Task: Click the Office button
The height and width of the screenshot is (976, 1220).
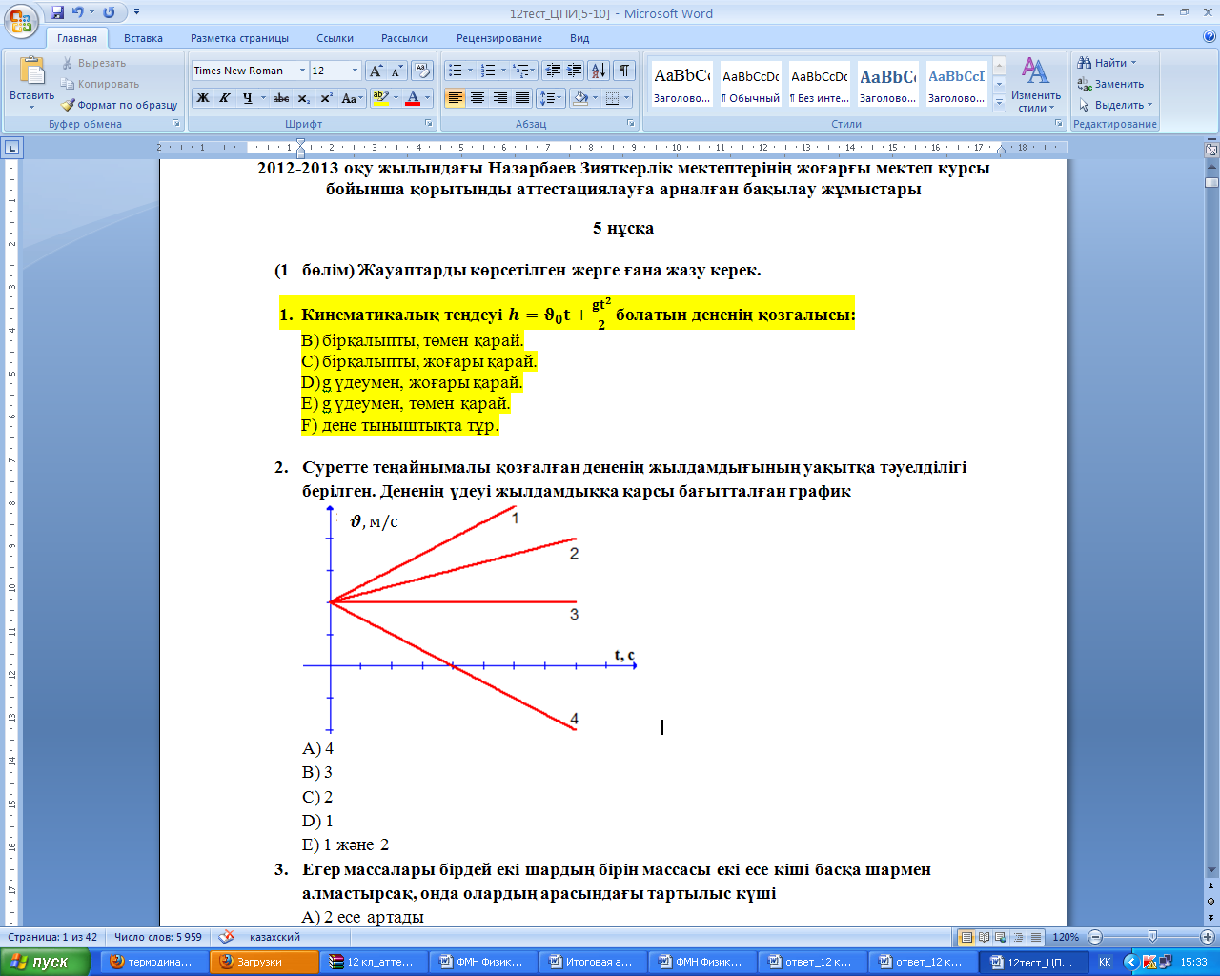Action: coord(21,19)
